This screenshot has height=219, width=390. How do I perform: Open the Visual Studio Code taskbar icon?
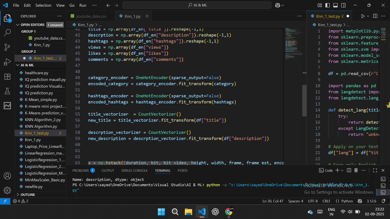click(x=201, y=212)
